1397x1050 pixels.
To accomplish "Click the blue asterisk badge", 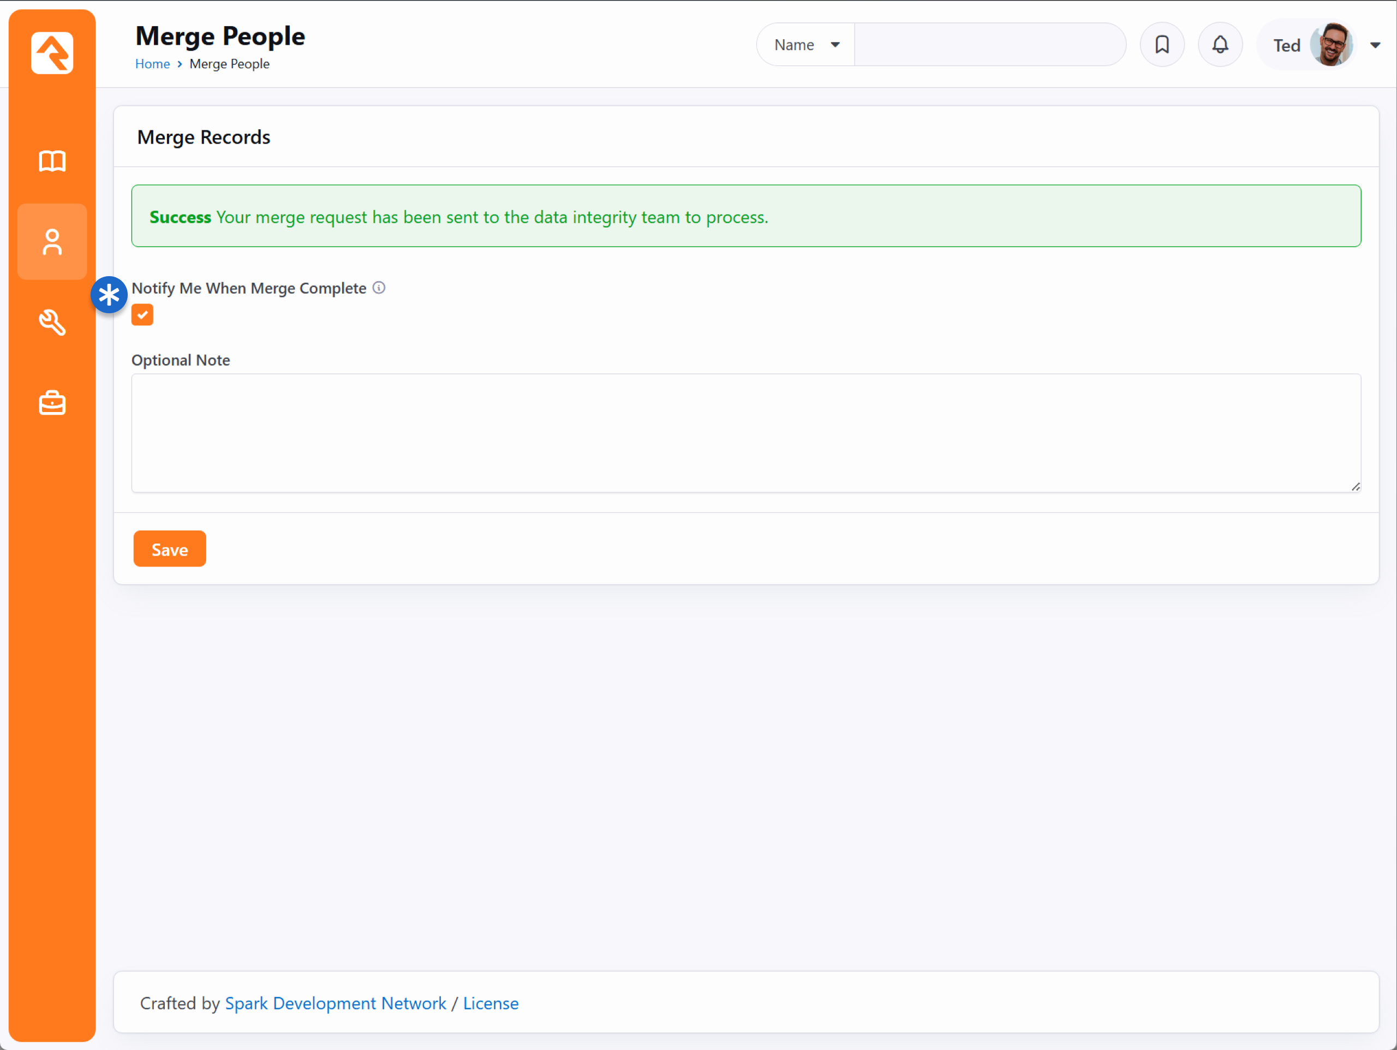I will pyautogui.click(x=109, y=294).
